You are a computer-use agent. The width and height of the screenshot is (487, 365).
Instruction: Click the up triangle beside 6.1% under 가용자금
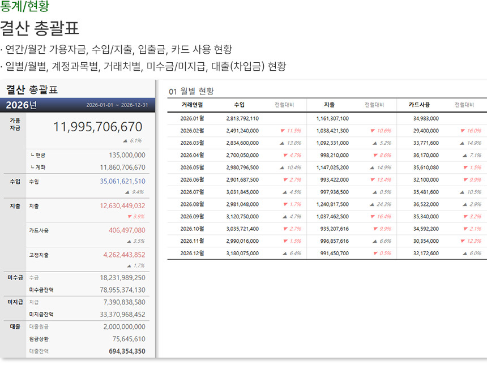coord(125,141)
